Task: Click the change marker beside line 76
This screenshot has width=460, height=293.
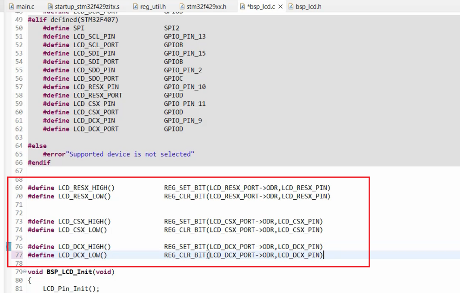Action: pos(9,246)
